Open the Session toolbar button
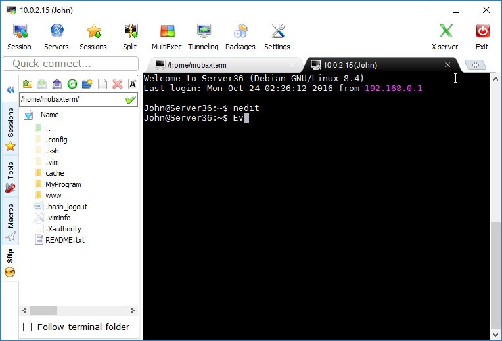This screenshot has width=502, height=341. pyautogui.click(x=19, y=37)
